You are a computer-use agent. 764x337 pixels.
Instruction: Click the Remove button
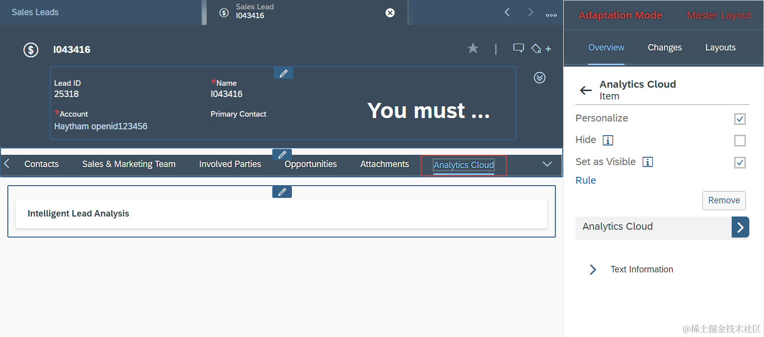(724, 200)
